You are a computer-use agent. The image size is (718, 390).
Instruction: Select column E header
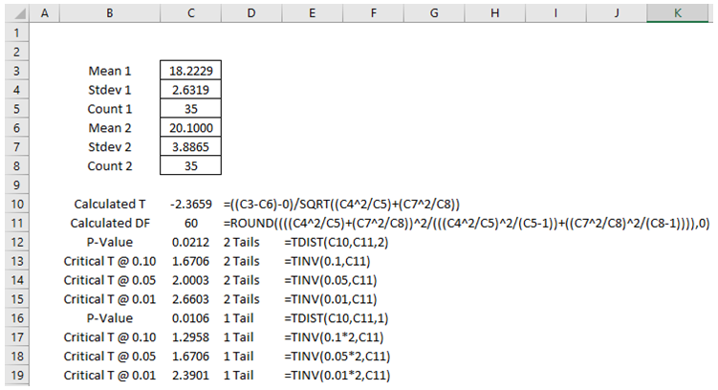pos(313,13)
